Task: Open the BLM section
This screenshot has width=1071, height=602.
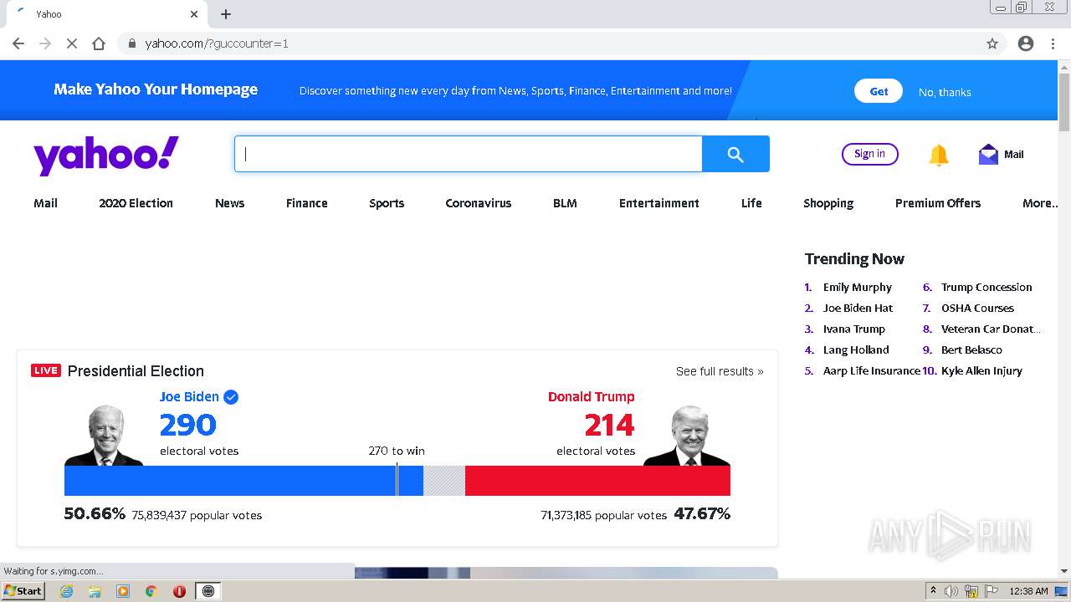Action: pos(565,203)
